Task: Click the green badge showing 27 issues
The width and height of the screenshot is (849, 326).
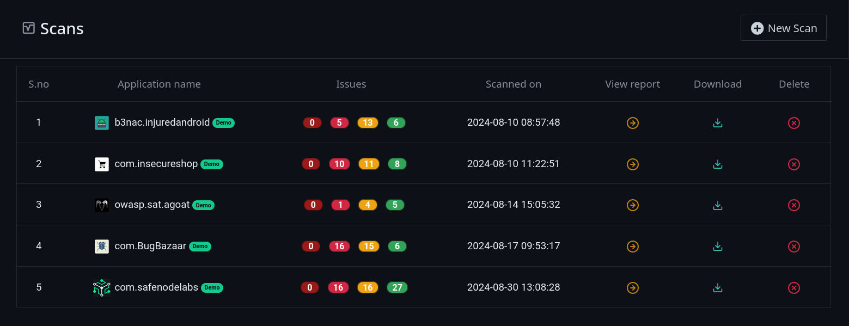Action: pyautogui.click(x=397, y=287)
